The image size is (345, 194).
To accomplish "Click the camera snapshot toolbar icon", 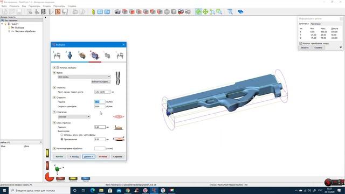I will [118, 12].
